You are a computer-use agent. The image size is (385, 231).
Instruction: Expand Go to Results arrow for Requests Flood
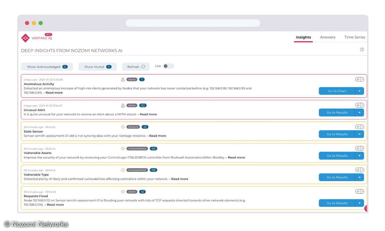point(360,203)
